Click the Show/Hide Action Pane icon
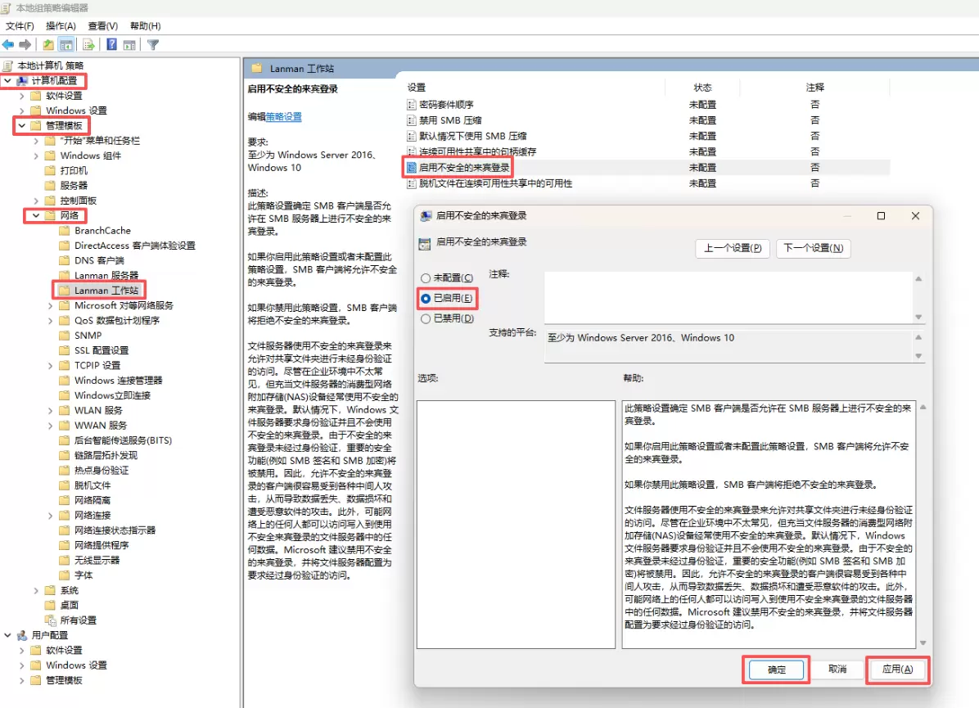 (x=129, y=44)
